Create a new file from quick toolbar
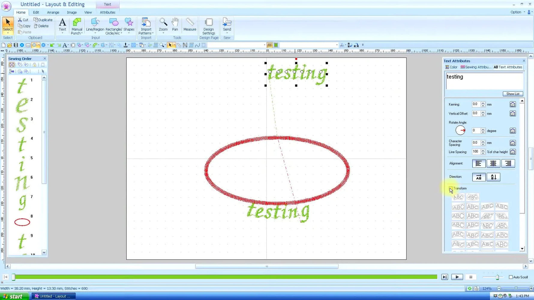The image size is (534, 300). [x=4, y=45]
